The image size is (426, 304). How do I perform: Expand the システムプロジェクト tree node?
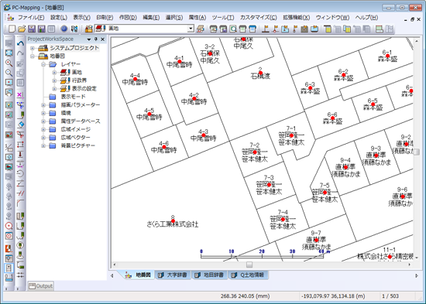[x=33, y=48]
